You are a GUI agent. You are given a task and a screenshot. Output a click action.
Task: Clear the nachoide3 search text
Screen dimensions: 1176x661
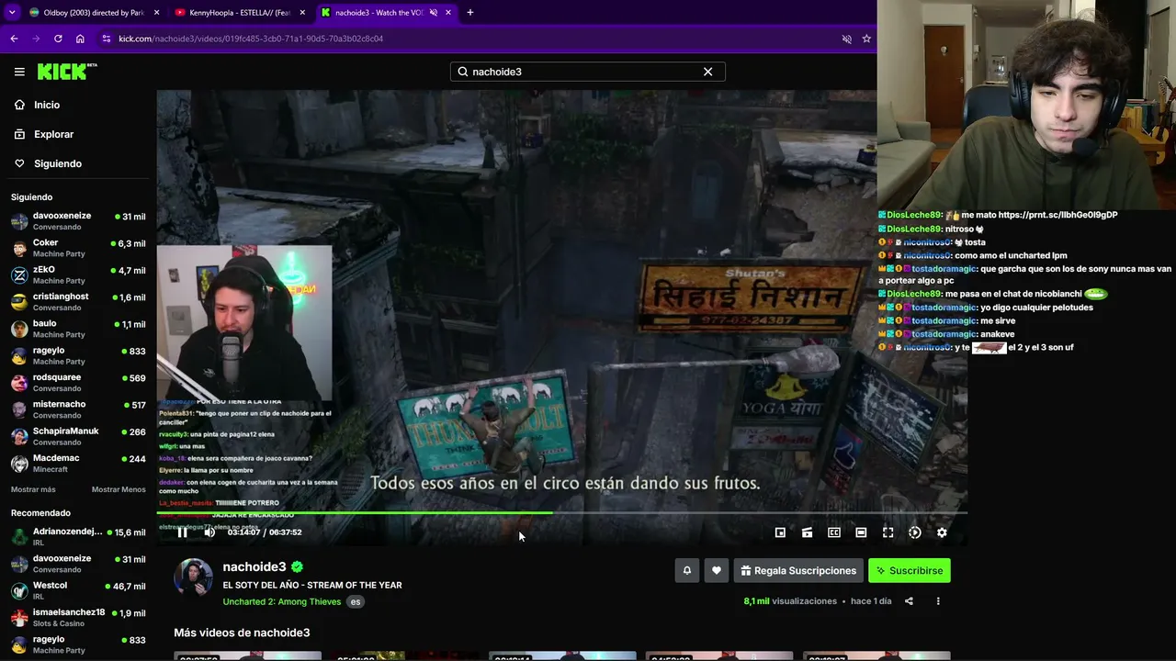[707, 72]
